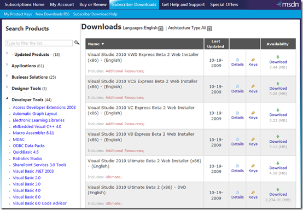Open the Languages dropdown
This screenshot has width=303, height=210.
point(161,29)
